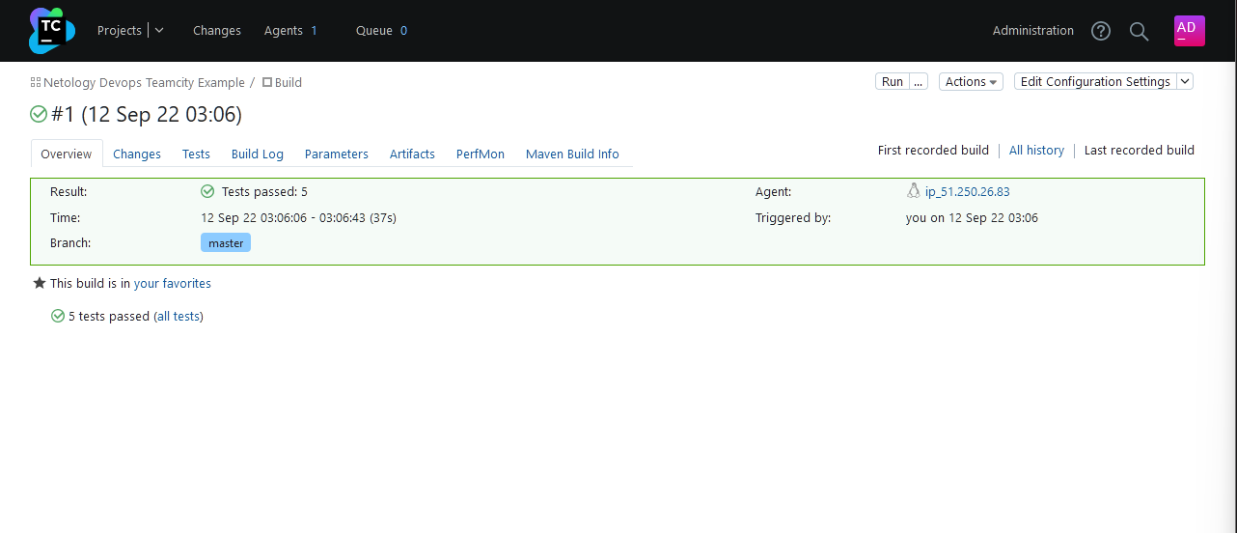Click the green build success icon beside #1
The image size is (1237, 533).
39,115
